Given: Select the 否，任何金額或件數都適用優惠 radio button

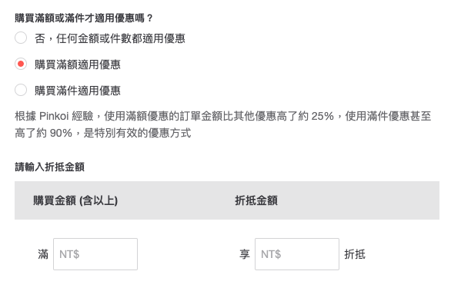Looking at the screenshot, I should point(21,38).
